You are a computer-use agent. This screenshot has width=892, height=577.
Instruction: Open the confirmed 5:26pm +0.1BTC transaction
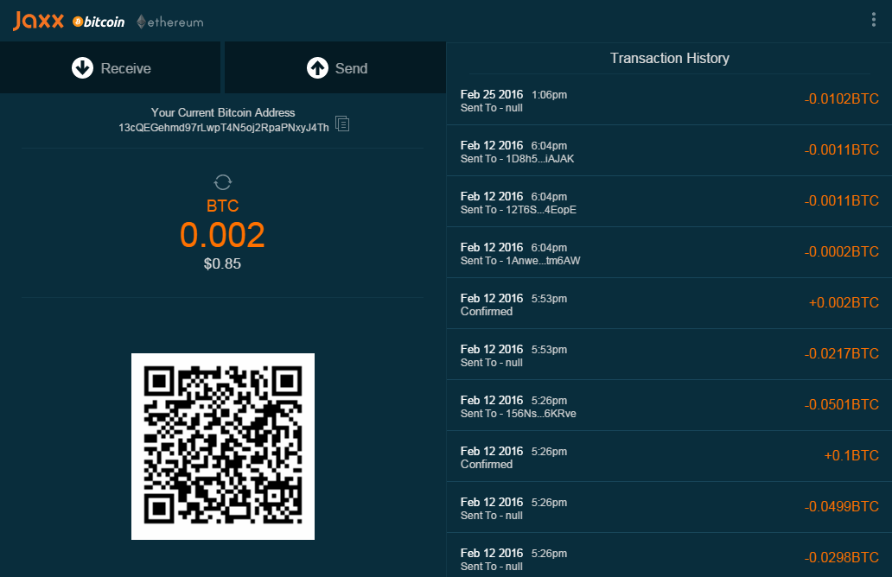click(x=669, y=457)
